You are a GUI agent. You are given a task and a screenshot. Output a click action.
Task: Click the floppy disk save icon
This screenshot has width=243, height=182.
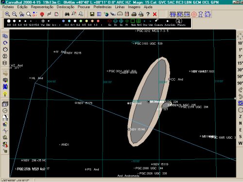(x=92, y=14)
